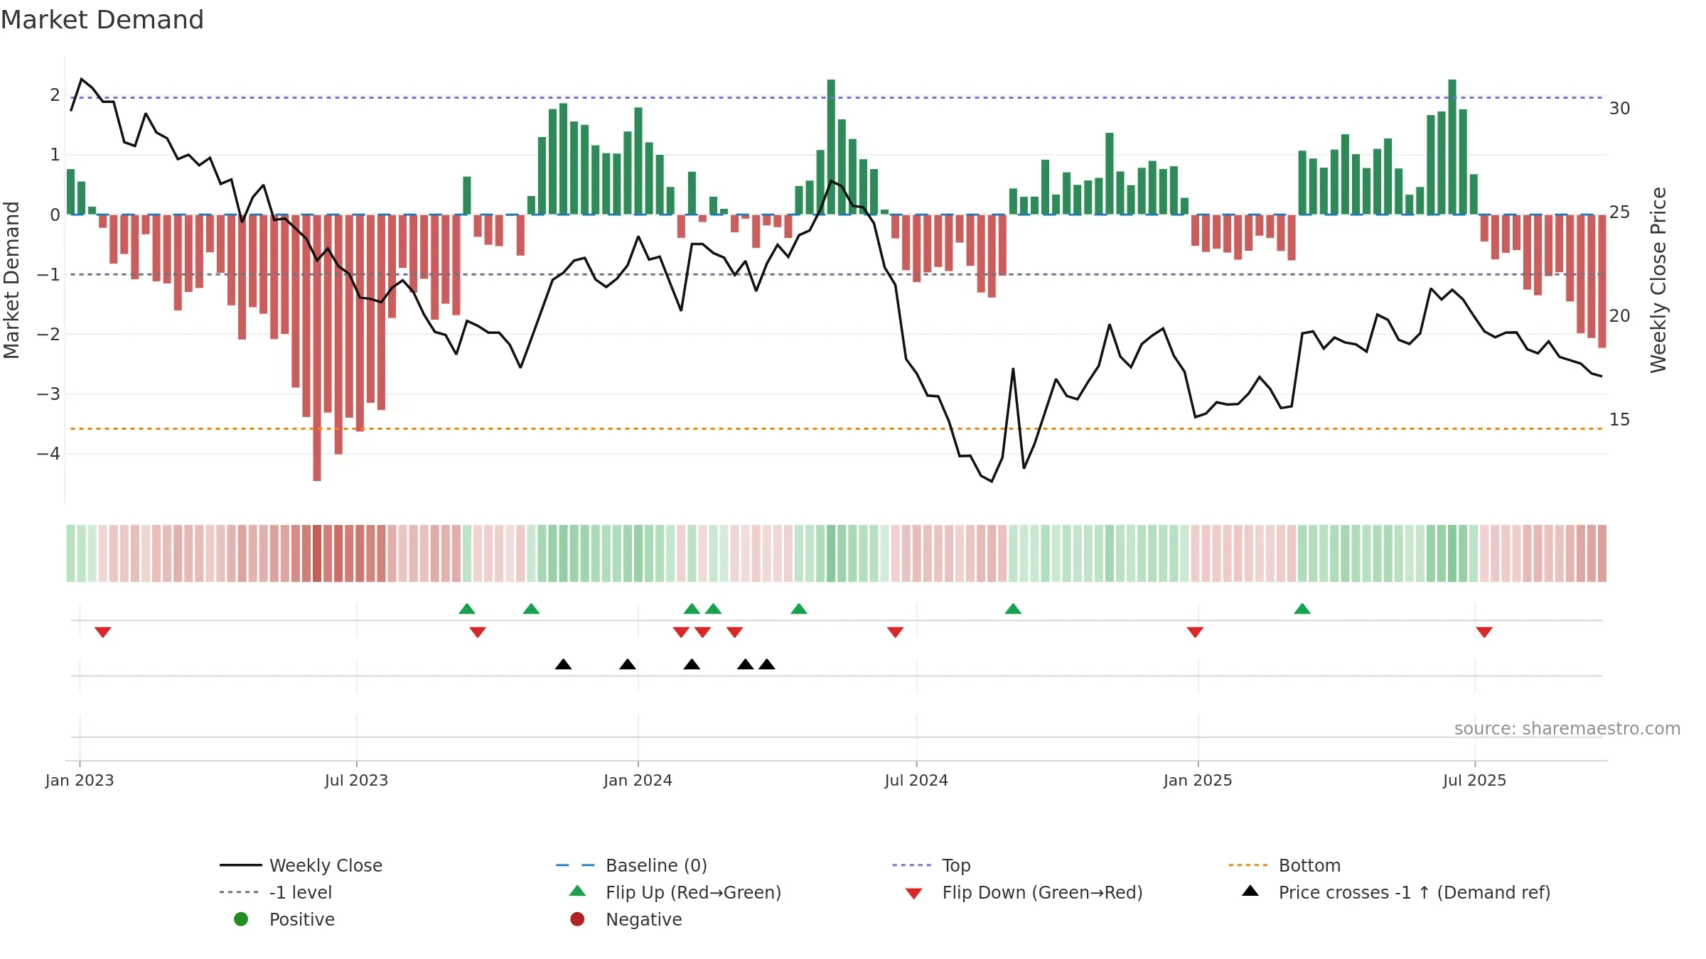The width and height of the screenshot is (1706, 959).
Task: Click the red Negative circle in legend
Action: click(577, 919)
